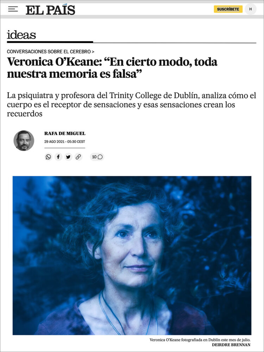The width and height of the screenshot is (264, 352).
Task: Click the Suscríbete button
Action: coord(228,9)
